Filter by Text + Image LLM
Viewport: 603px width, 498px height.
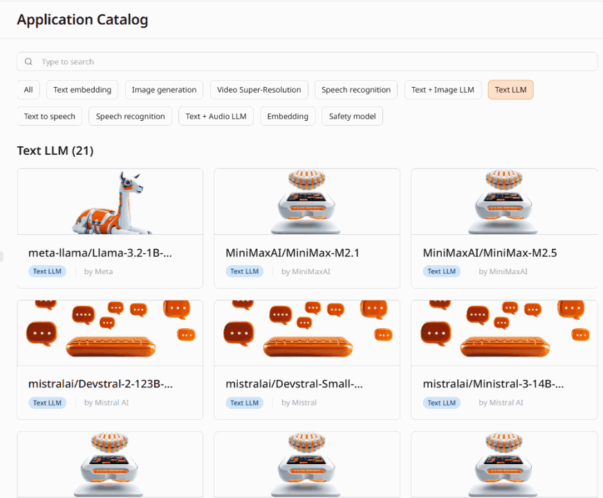tap(443, 90)
